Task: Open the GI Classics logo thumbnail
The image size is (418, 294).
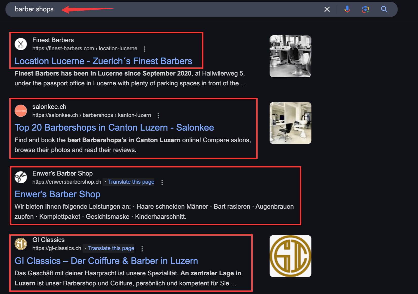Action: point(290,256)
